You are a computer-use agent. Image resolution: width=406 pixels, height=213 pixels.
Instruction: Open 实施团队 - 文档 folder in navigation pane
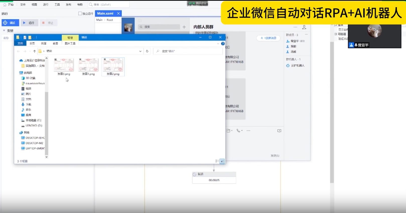click(x=33, y=66)
